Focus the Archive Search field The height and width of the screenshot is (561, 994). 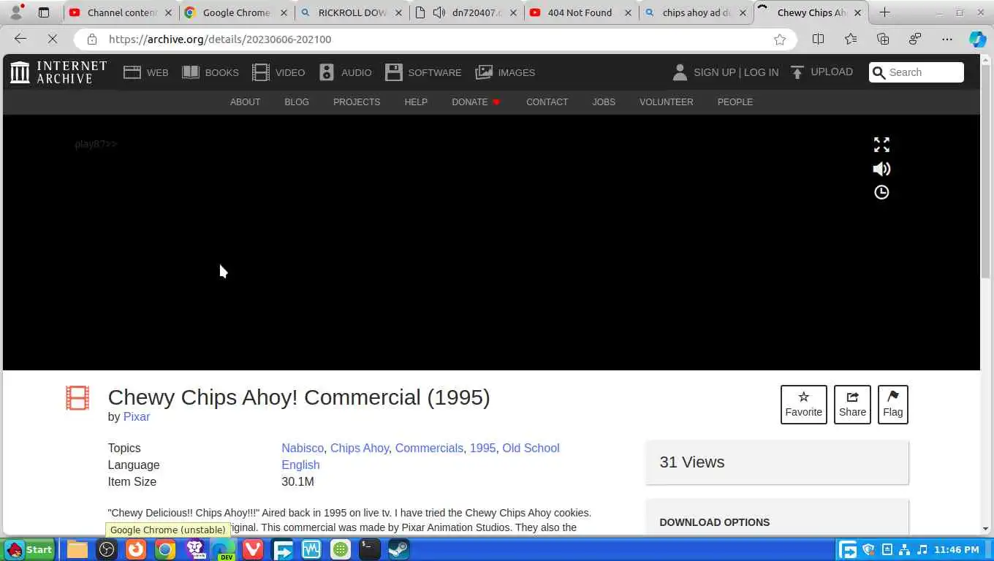917,72
